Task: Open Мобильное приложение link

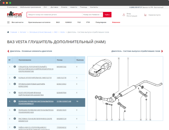Action: [x=30, y=7]
